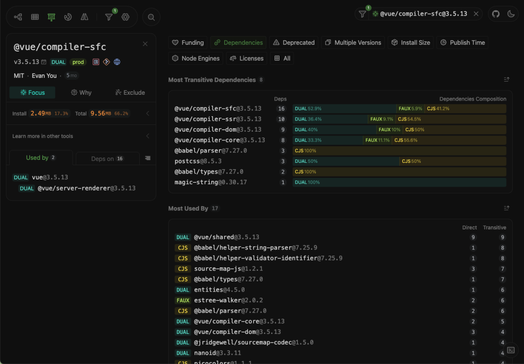Remove @vue/compiler-sfc@3.5.13 focus chip
Image resolution: width=524 pixels, height=364 pixels.
click(476, 14)
